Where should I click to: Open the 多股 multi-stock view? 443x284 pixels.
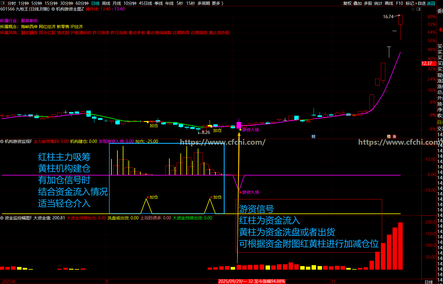368,3
